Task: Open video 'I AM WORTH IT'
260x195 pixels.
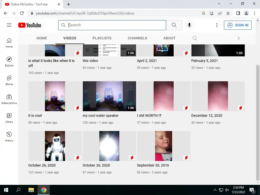Action: coord(149,116)
